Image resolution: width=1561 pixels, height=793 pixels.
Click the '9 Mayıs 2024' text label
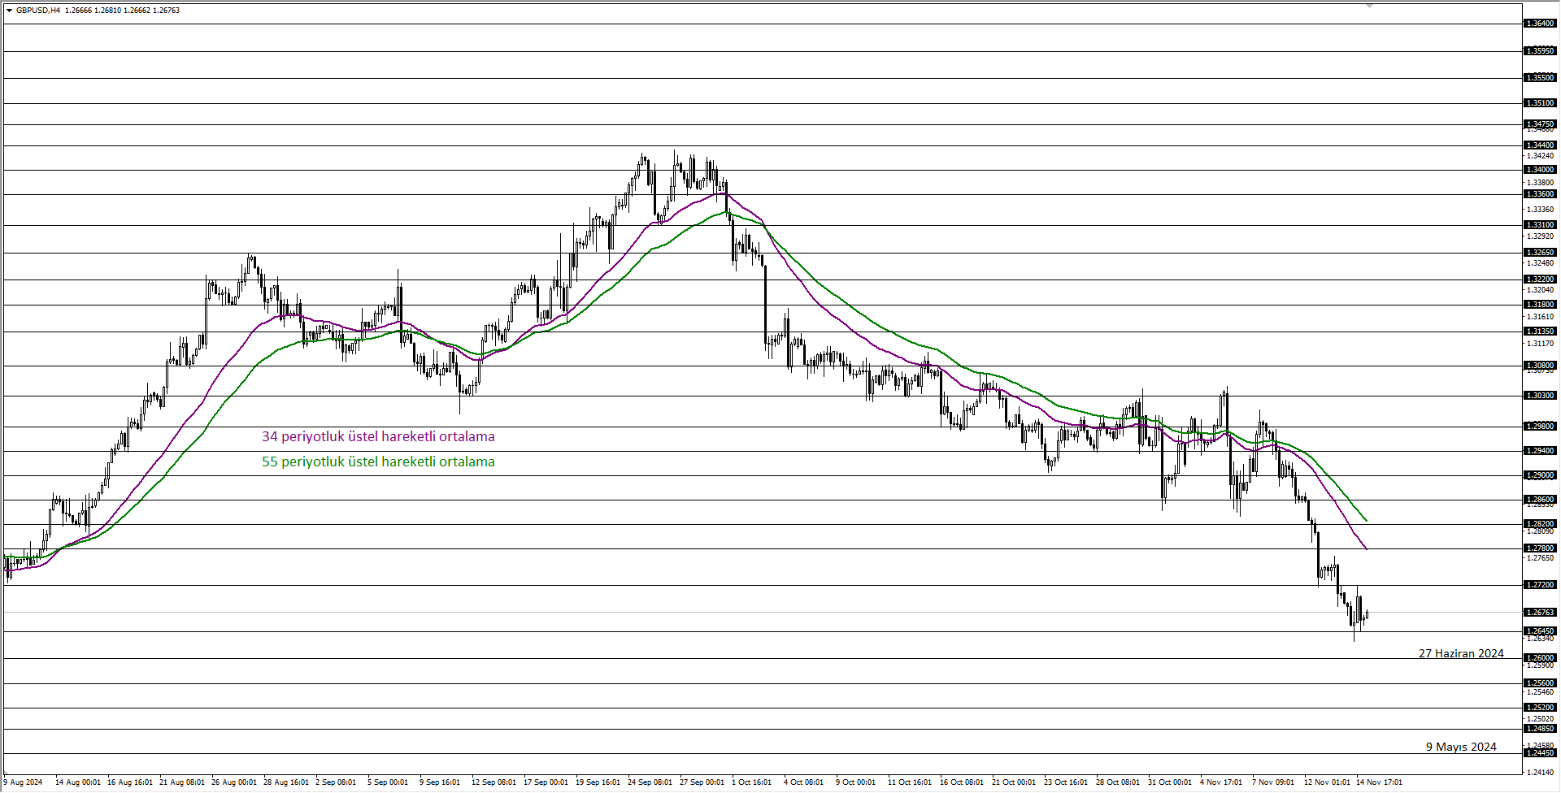coord(1461,747)
